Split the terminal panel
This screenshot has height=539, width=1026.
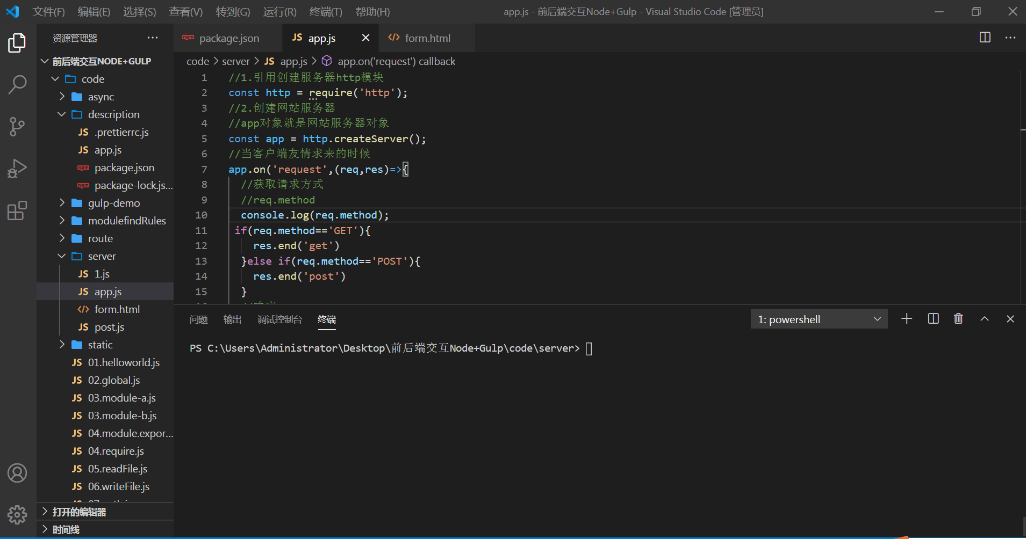tap(933, 319)
